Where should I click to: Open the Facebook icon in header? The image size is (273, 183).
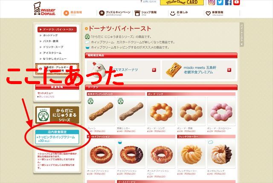click(x=228, y=2)
